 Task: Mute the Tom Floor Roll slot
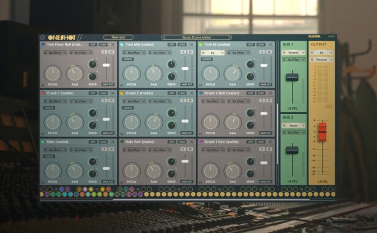coord(111,52)
